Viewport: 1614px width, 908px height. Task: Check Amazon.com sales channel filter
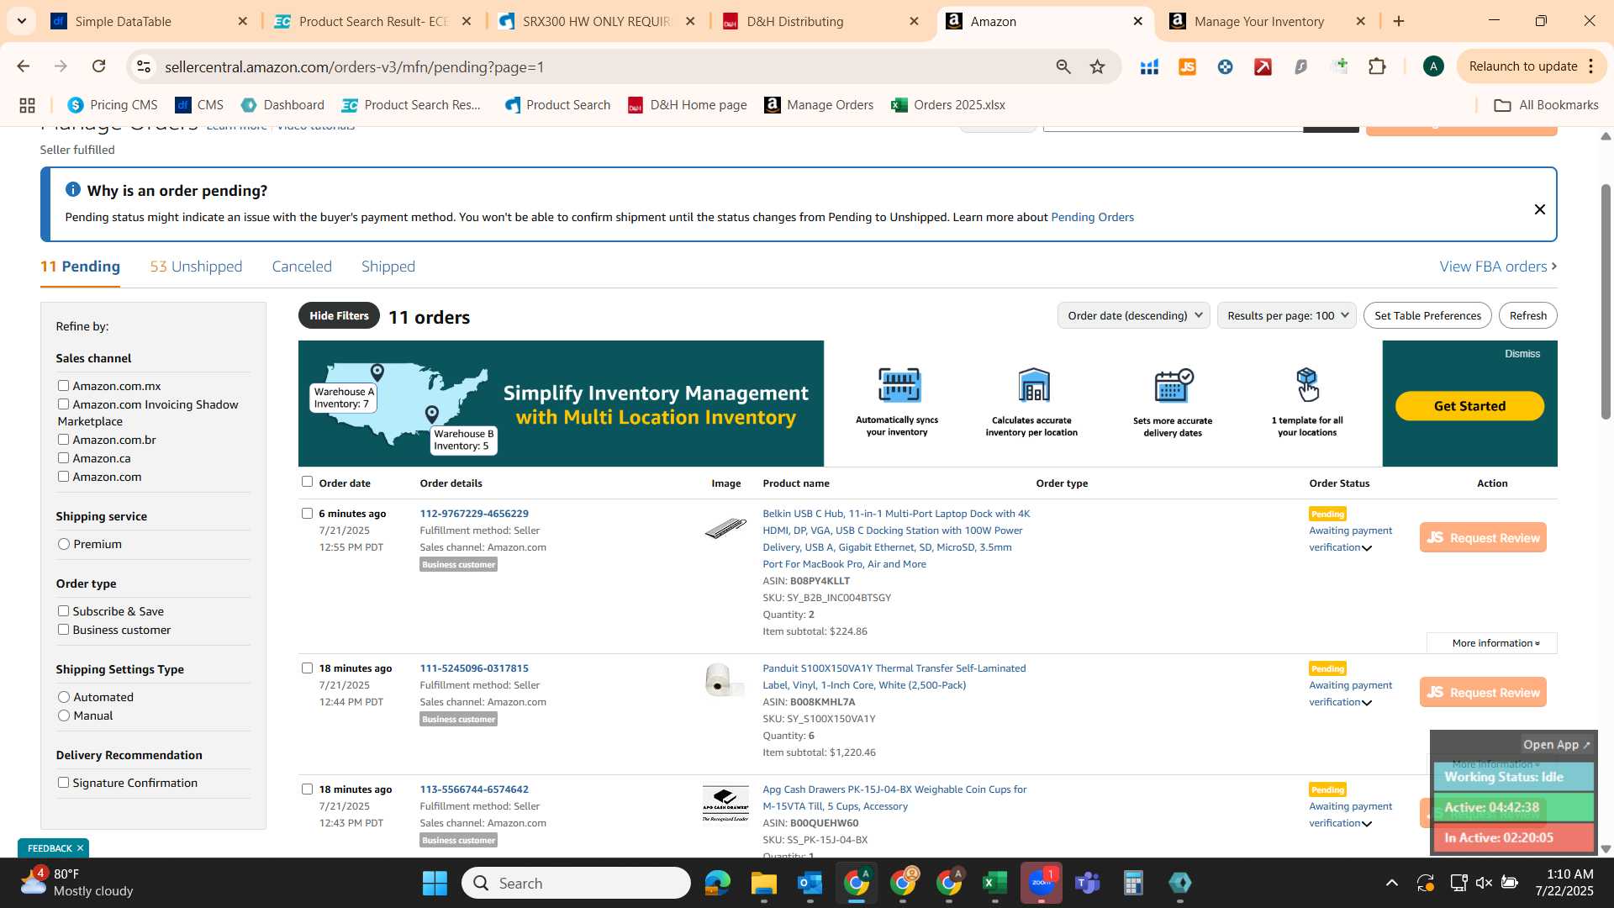point(63,477)
